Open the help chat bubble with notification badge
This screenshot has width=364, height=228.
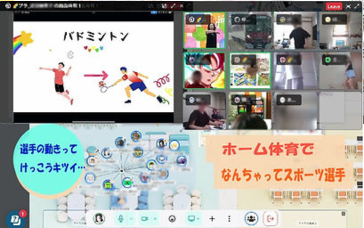pyautogui.click(x=16, y=219)
